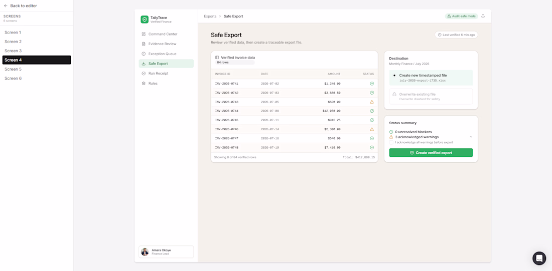Click green check icon beside 0 unresolved blockers
552x271 pixels.
pyautogui.click(x=391, y=132)
